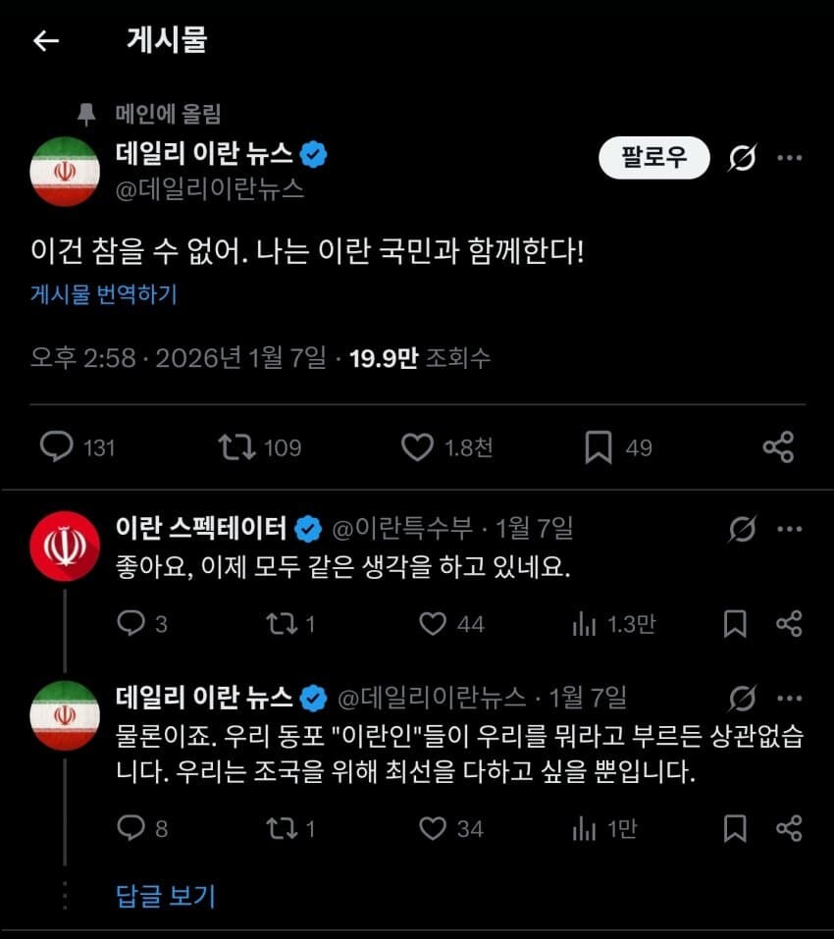Repost the last 데일리 이란 뉴스 reply

[282, 829]
